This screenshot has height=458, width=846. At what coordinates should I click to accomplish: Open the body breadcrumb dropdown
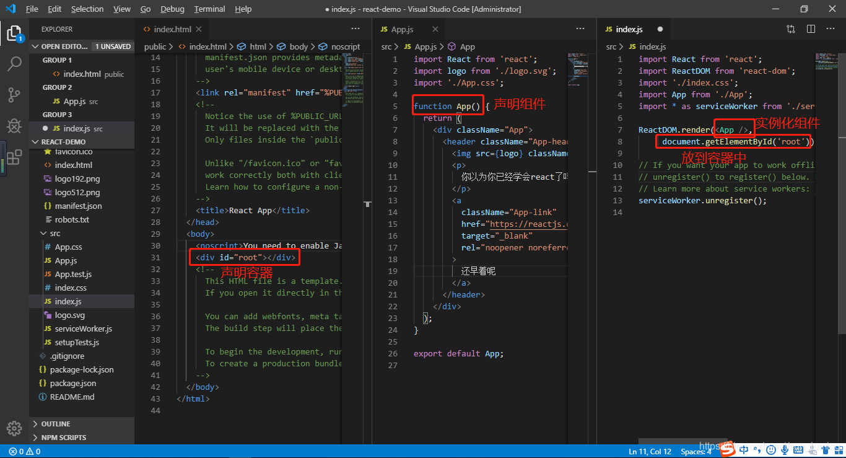(292, 46)
